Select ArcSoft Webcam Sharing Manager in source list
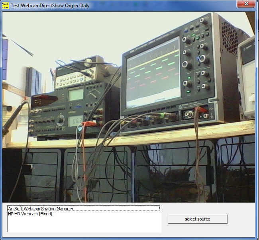The height and width of the screenshot is (240, 259). click(x=41, y=209)
